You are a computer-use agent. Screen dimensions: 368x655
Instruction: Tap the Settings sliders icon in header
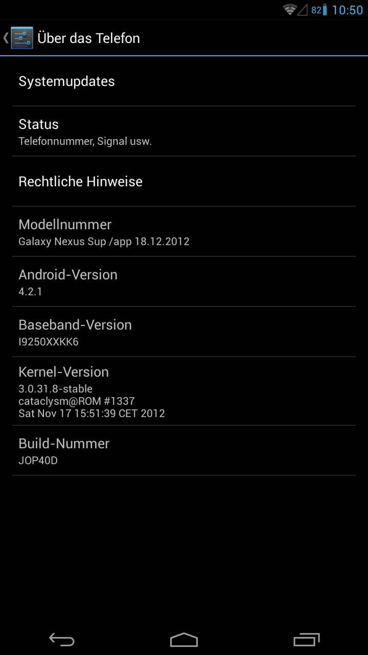(22, 38)
